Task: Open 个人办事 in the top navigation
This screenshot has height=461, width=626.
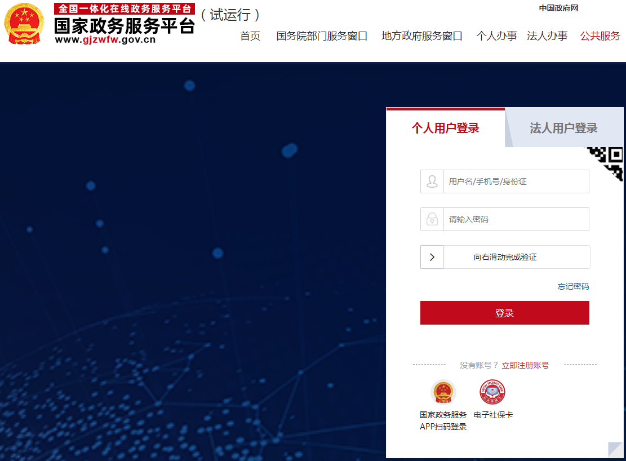Action: pos(496,36)
